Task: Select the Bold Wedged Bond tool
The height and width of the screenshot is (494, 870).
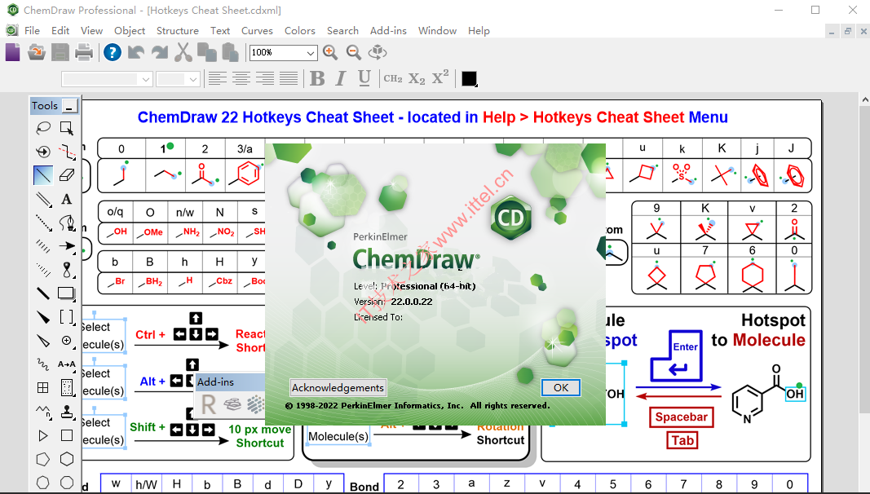Action: [x=42, y=316]
